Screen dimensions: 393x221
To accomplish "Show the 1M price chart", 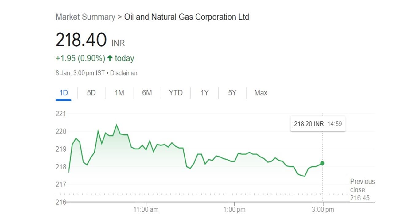I will (119, 93).
